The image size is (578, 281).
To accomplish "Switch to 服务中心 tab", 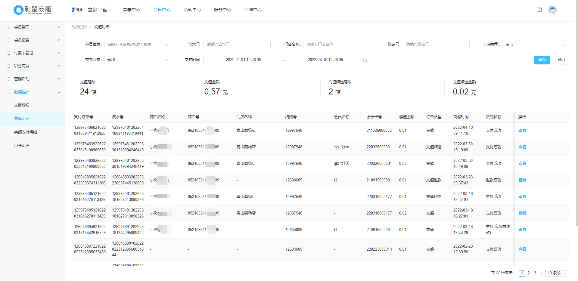I will 223,10.
